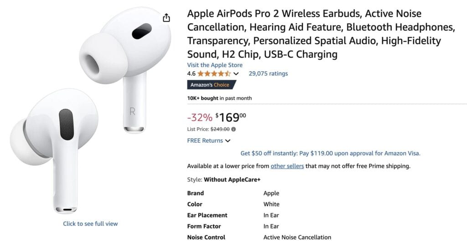Open the 'other sellers' link
The width and height of the screenshot is (467, 244).
click(x=287, y=166)
